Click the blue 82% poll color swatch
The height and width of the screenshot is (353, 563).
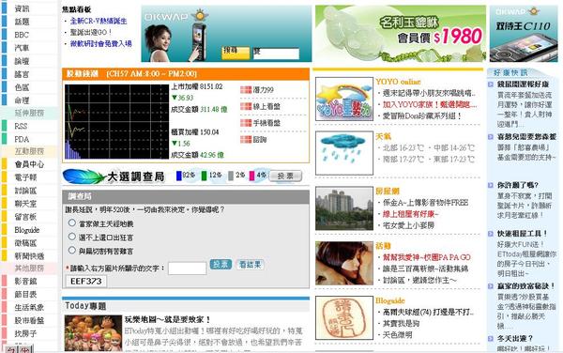179,176
